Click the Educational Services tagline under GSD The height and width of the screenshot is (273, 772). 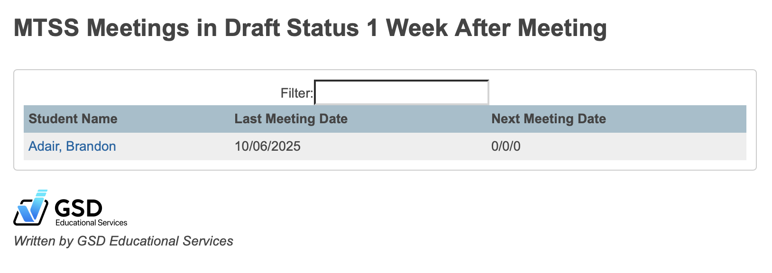tap(91, 222)
